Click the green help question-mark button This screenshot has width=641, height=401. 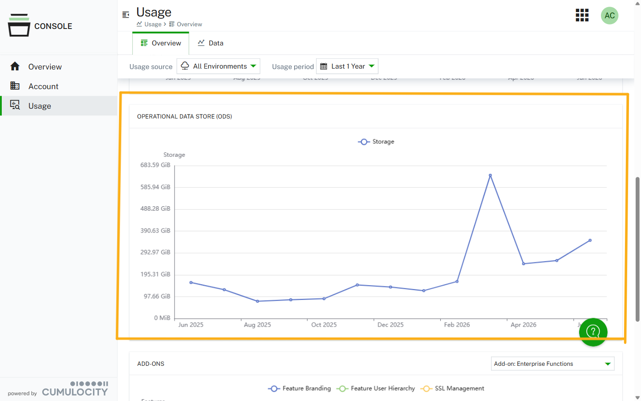[x=593, y=332]
